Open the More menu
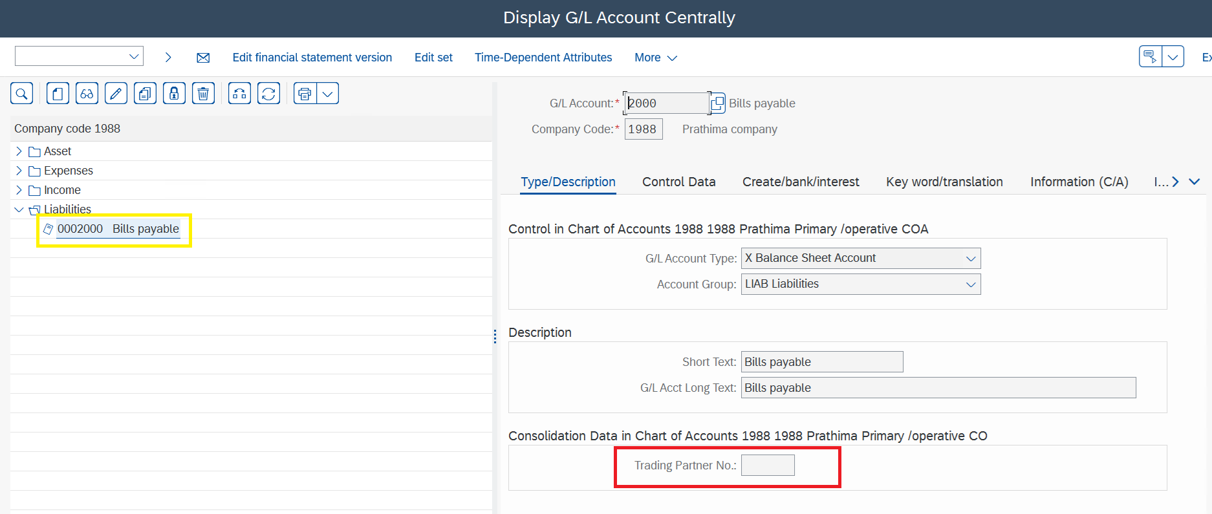 [x=655, y=58]
